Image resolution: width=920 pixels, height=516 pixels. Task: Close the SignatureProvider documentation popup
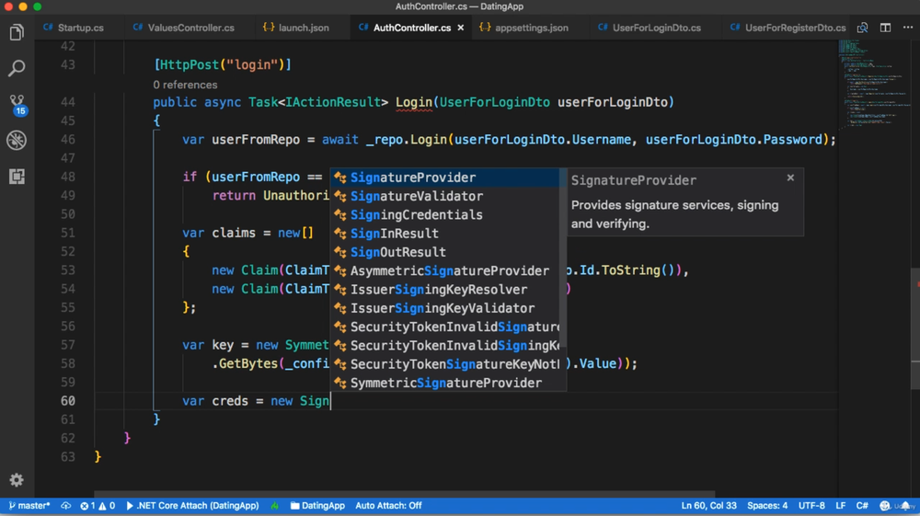790,178
